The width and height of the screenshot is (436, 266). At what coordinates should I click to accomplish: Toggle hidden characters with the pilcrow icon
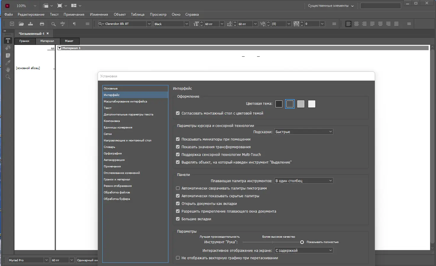pyautogui.click(x=74, y=24)
